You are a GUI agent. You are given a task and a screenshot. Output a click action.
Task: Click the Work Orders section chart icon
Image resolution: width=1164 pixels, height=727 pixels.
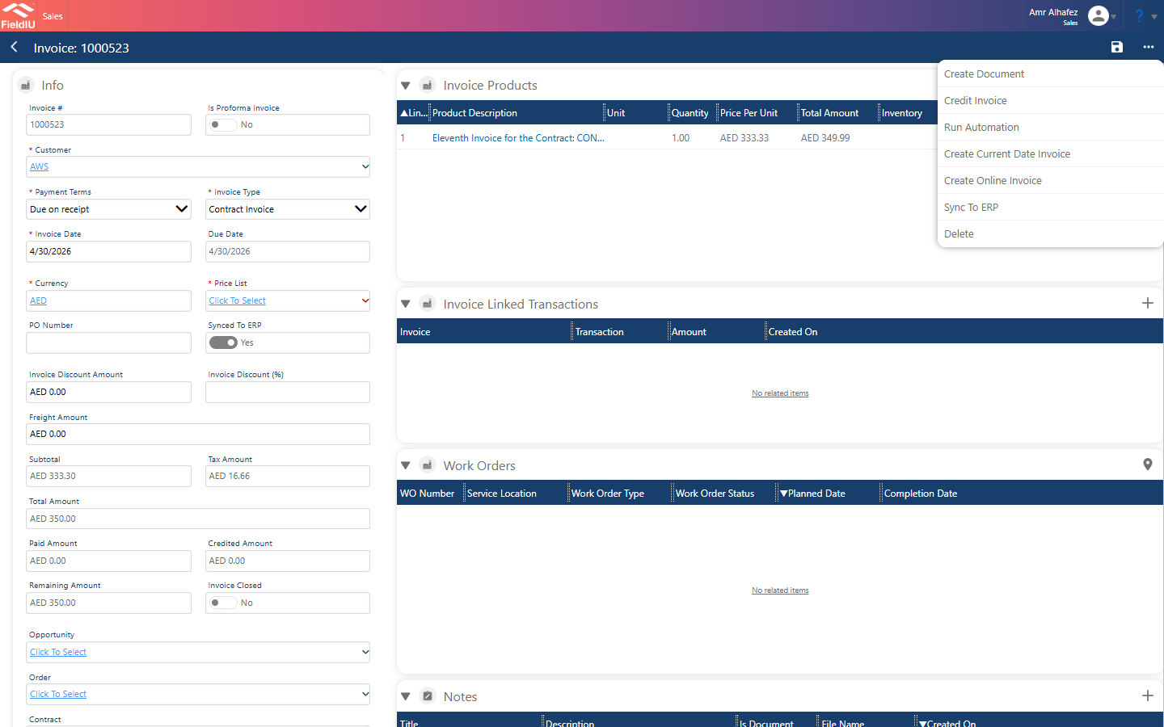[428, 466]
